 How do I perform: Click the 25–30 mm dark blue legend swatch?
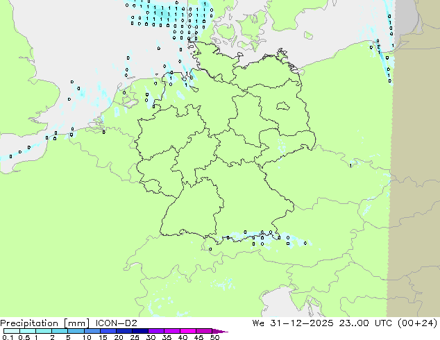140,331
